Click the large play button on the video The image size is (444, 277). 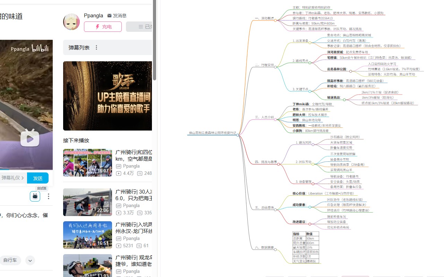[30, 138]
